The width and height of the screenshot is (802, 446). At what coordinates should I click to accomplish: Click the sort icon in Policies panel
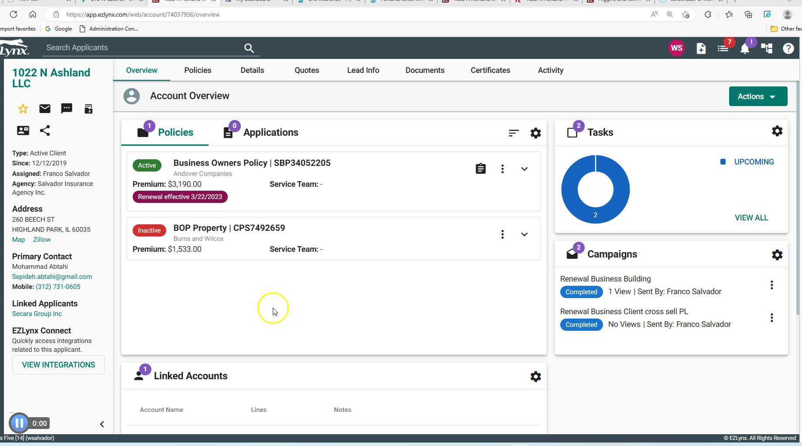point(513,133)
